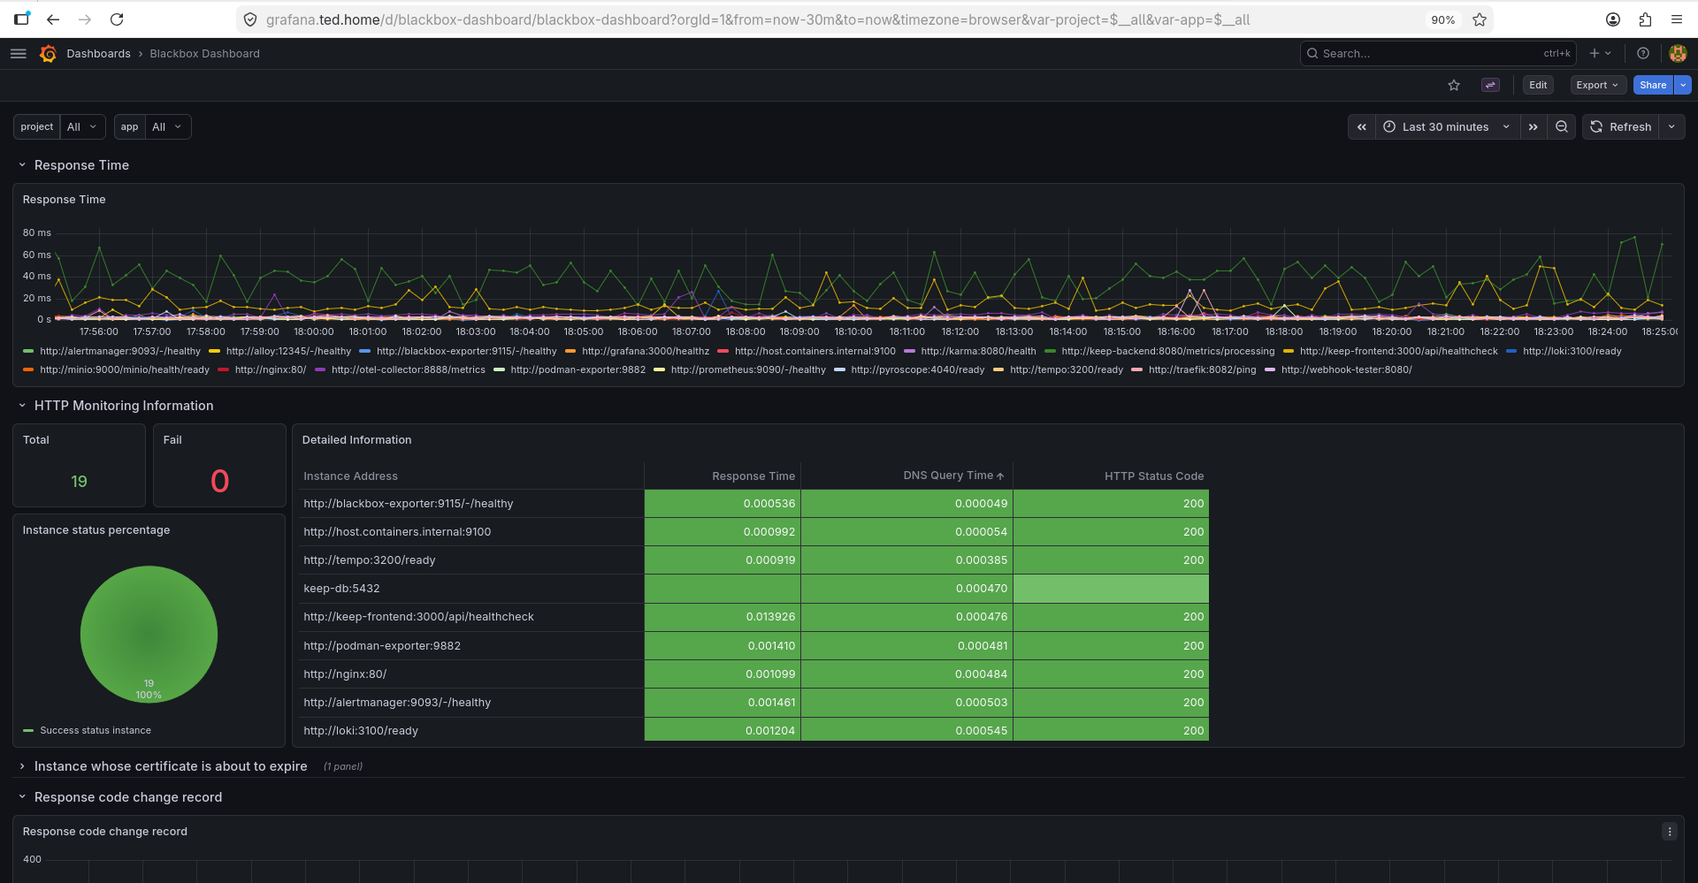Open Grafana hamburger navigation menu
The image size is (1698, 883).
pyautogui.click(x=18, y=54)
